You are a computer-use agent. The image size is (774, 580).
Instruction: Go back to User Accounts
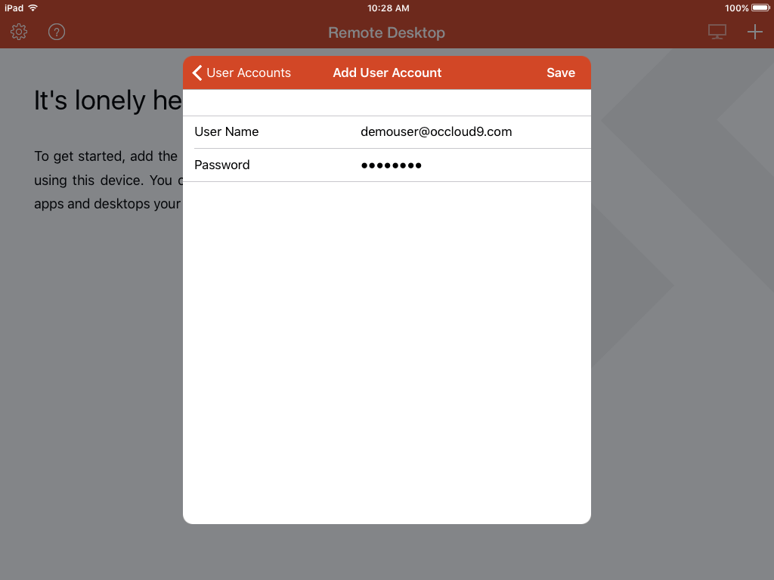pyautogui.click(x=242, y=72)
